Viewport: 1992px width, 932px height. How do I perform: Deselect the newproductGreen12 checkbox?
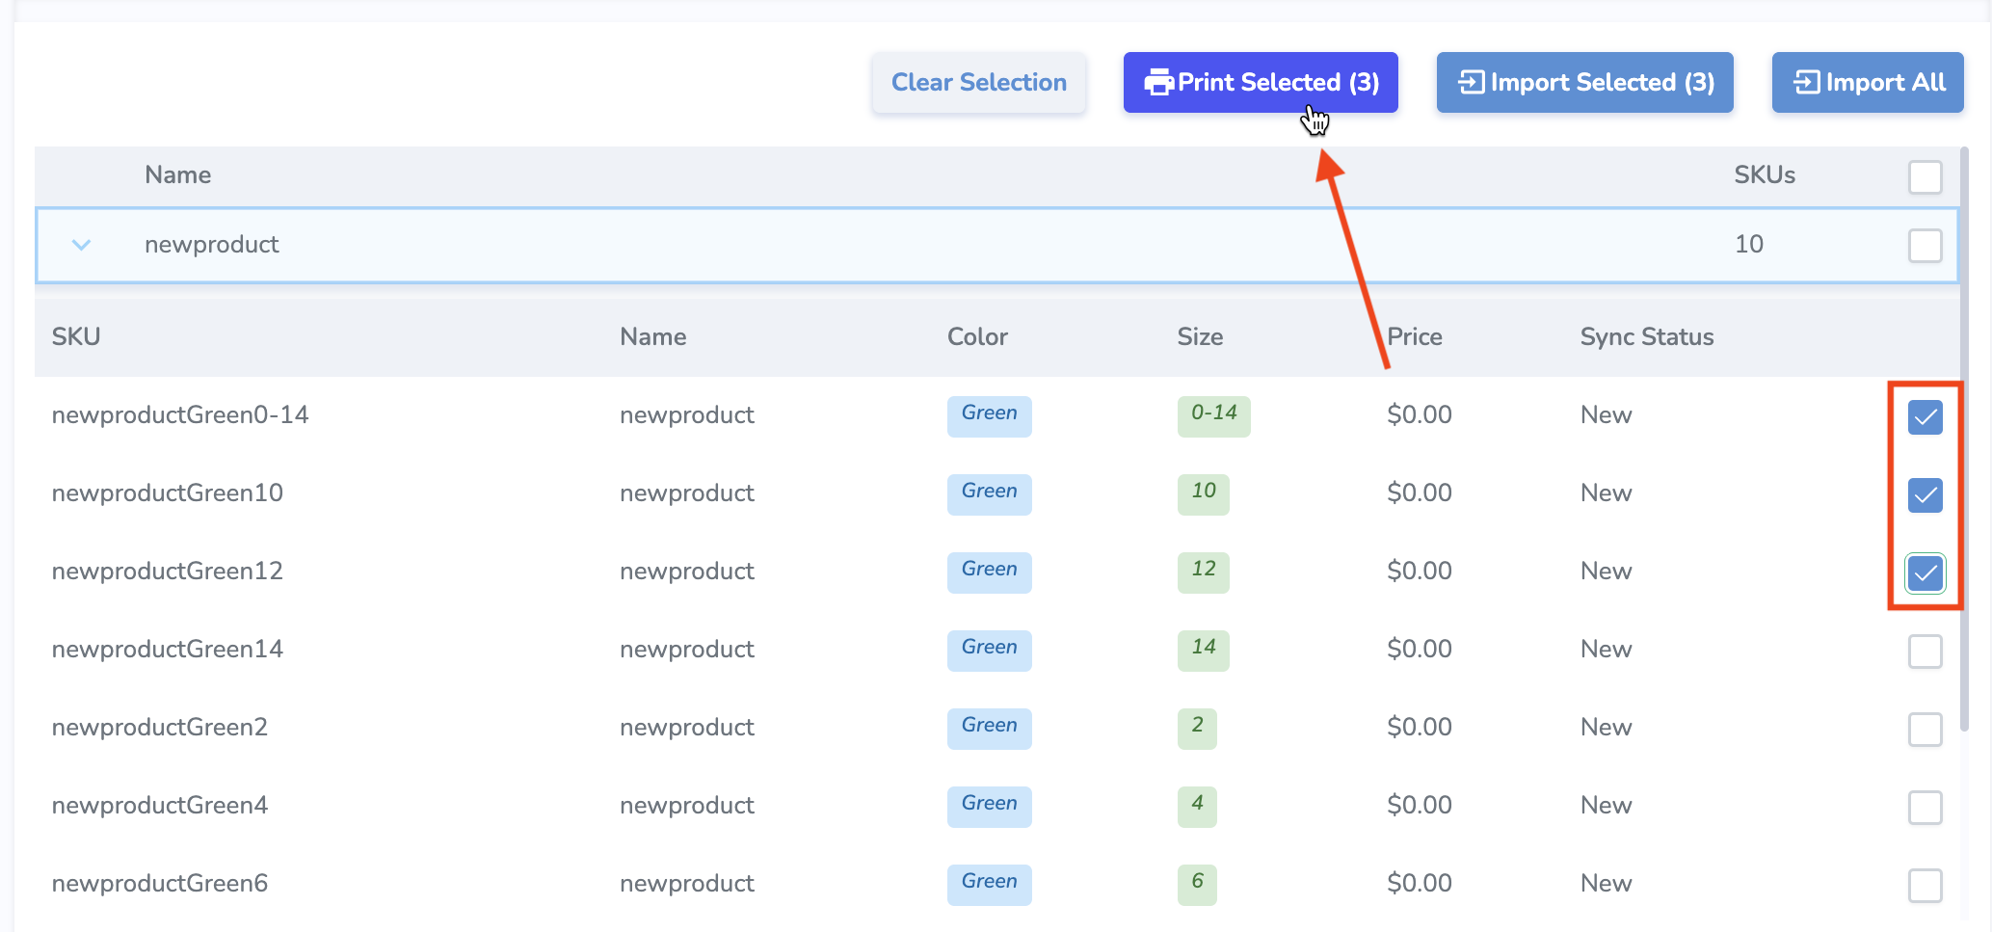pyautogui.click(x=1925, y=573)
